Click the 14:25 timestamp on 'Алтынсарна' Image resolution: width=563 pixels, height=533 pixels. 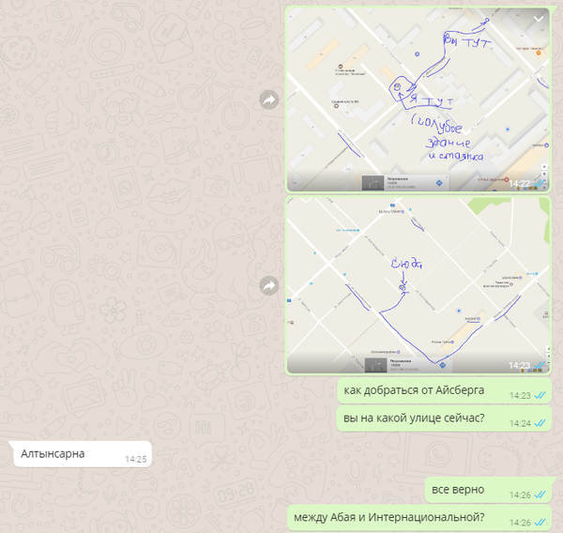[x=135, y=459]
